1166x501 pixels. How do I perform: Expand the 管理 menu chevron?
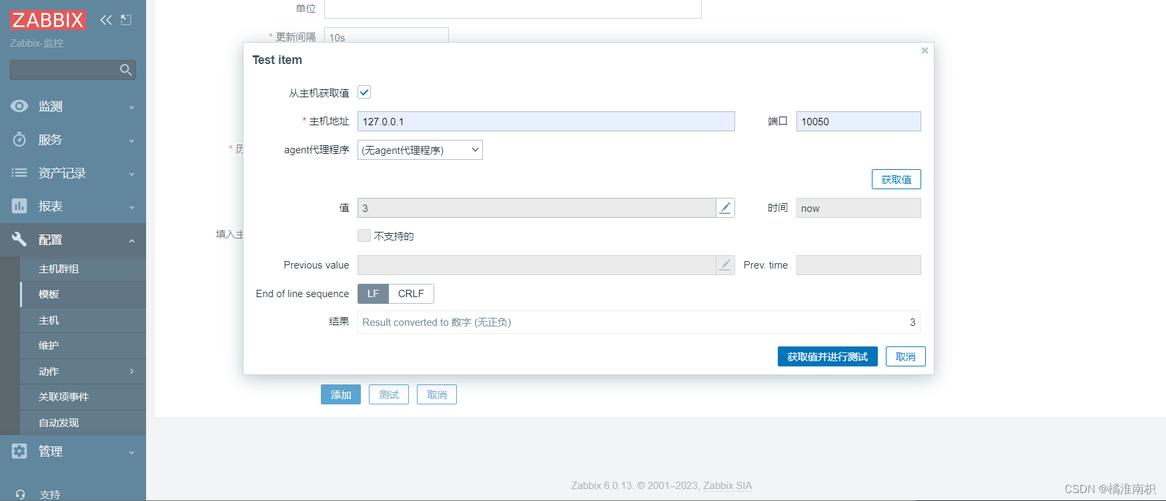131,452
